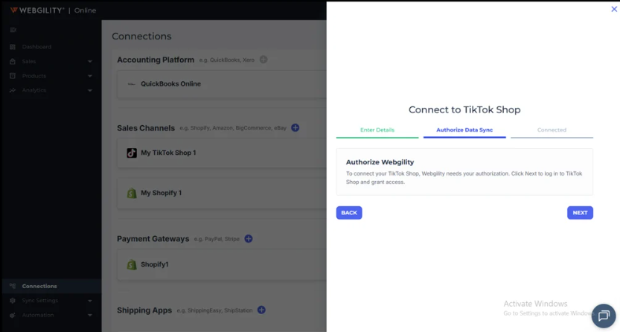This screenshot has height=332, width=620.
Task: Close the Connect to TikTok Shop panel
Action: pos(613,9)
